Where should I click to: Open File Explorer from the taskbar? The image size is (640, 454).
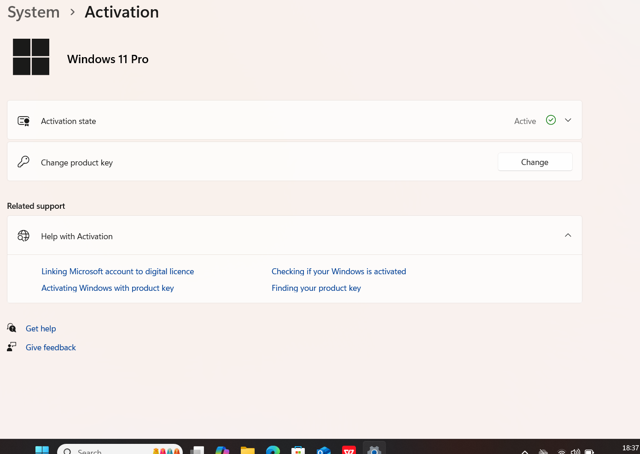248,450
